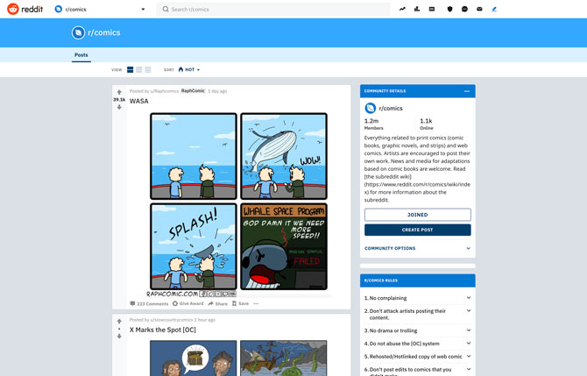Open the 223 Comments on WASA
The image size is (587, 376).
click(149, 304)
